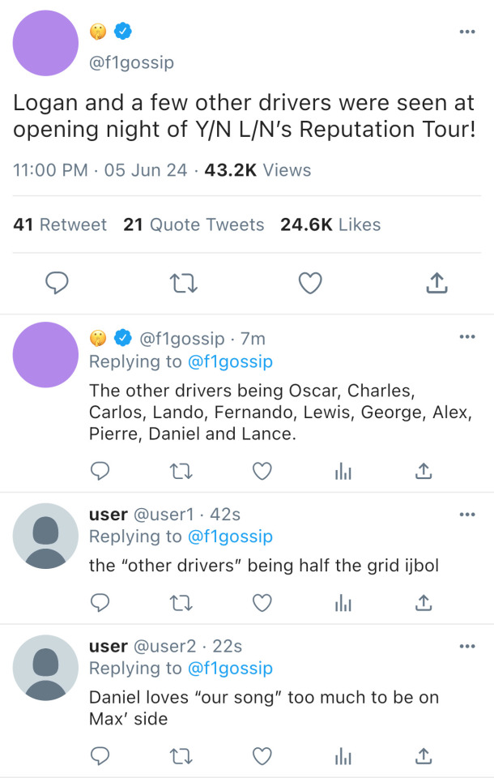
Task: Share user2's reply
Action: (423, 756)
